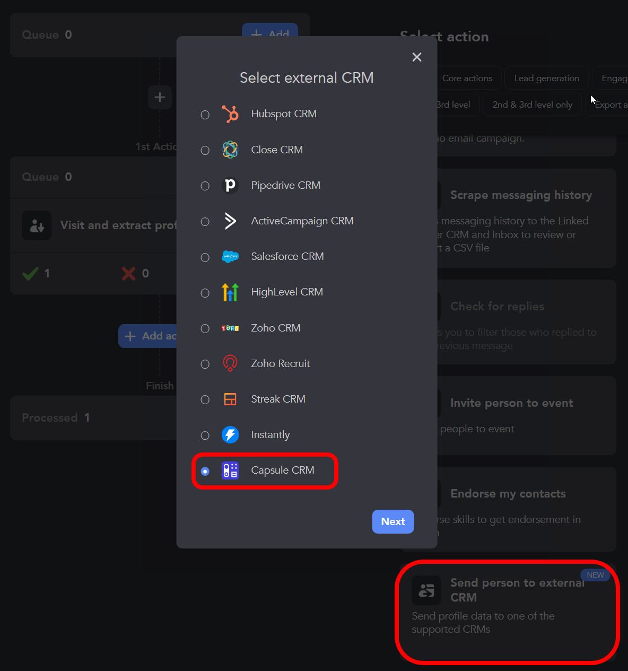
Task: Click the Capsule CRM logo
Action: 230,470
